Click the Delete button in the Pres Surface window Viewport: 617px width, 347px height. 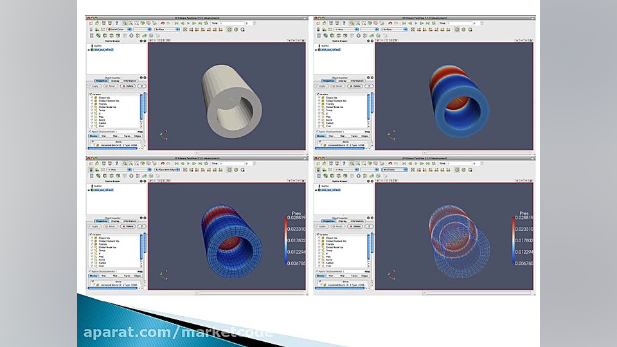pos(355,86)
